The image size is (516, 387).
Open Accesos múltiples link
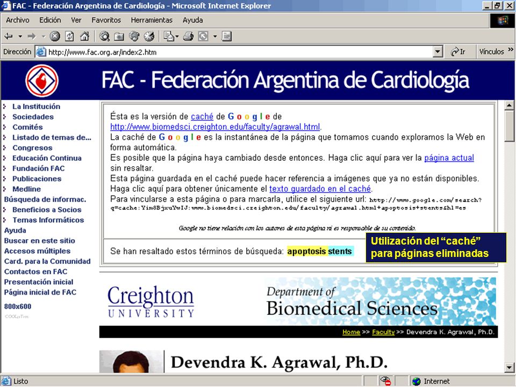click(37, 251)
